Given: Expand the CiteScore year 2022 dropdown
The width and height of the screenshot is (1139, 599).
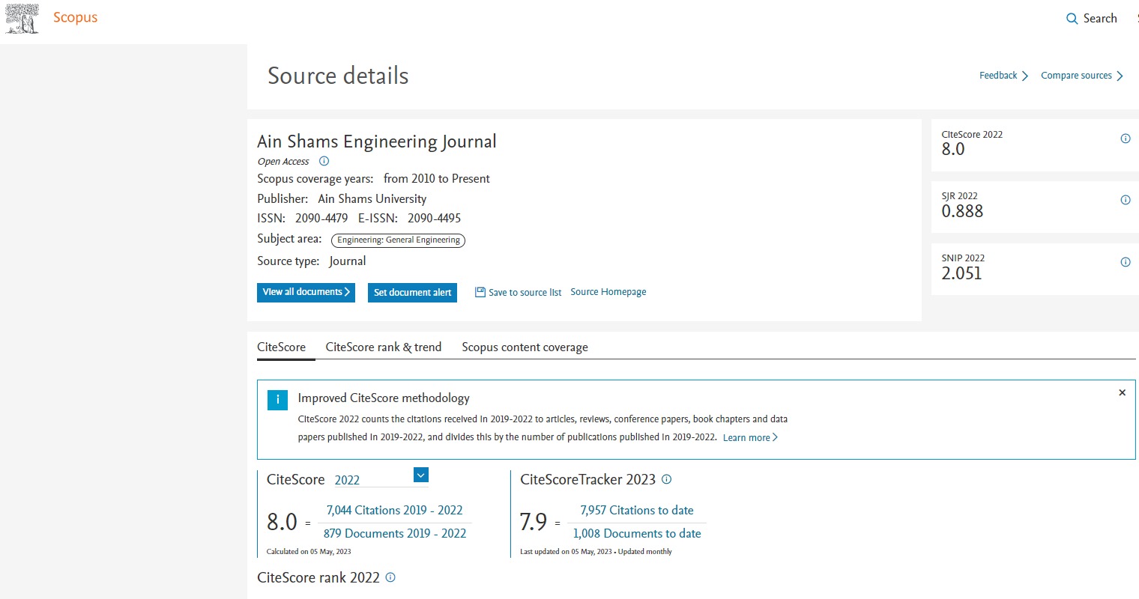Looking at the screenshot, I should (x=421, y=475).
